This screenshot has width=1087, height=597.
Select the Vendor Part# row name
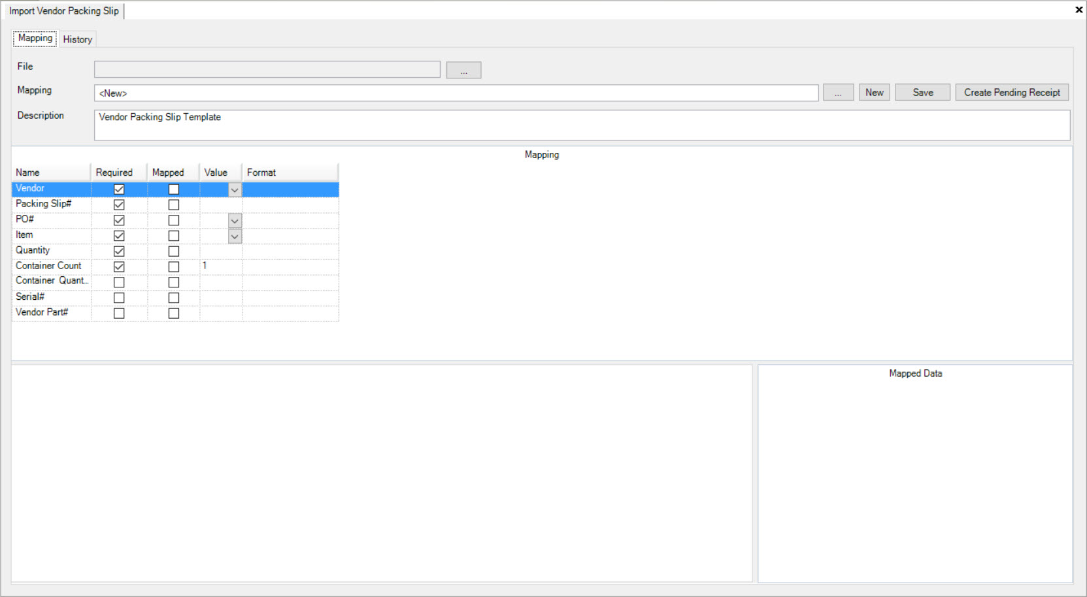pos(51,313)
